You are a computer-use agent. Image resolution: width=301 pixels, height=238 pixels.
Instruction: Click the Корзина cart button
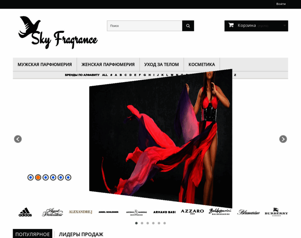(x=256, y=26)
